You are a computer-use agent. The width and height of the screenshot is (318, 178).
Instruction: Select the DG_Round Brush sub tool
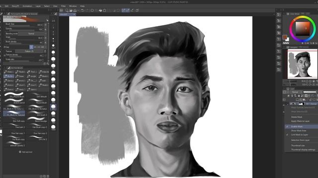pyautogui.click(x=14, y=95)
